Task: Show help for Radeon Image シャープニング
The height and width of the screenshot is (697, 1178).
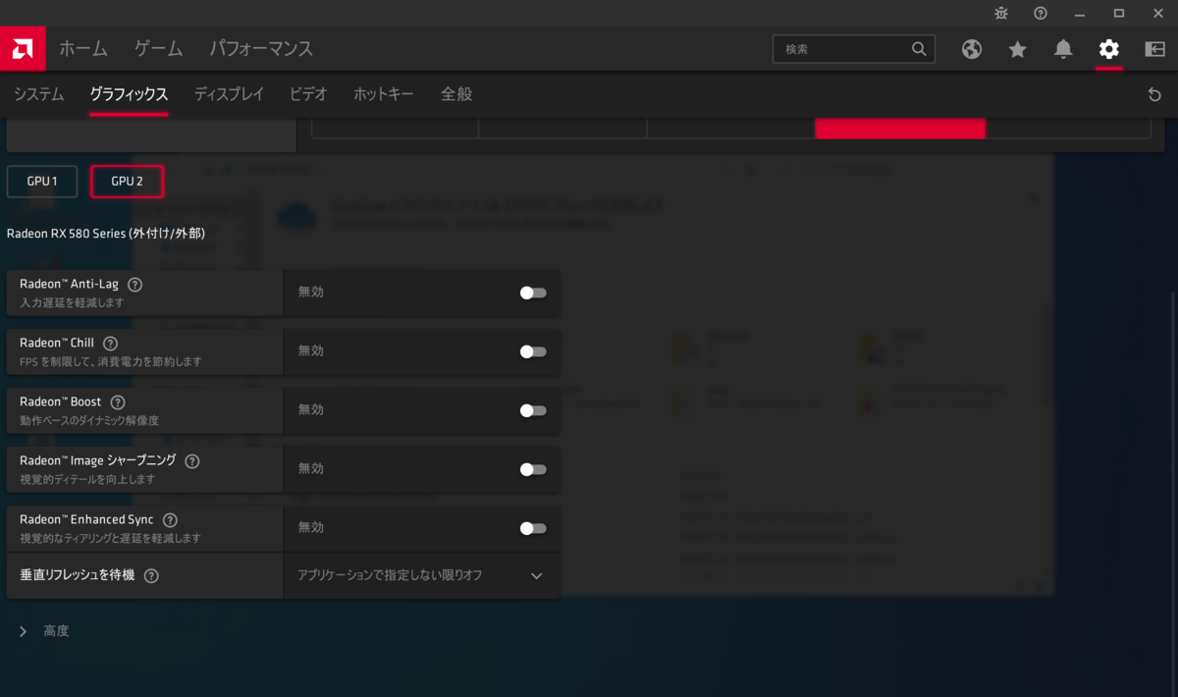Action: [192, 461]
